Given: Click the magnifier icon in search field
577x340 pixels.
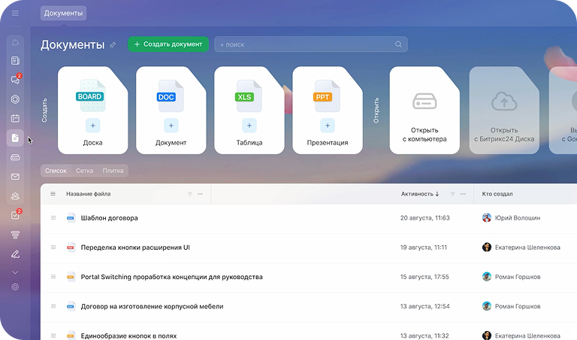Looking at the screenshot, I should coord(399,45).
